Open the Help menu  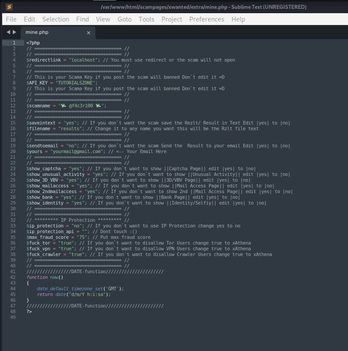coord(238,19)
